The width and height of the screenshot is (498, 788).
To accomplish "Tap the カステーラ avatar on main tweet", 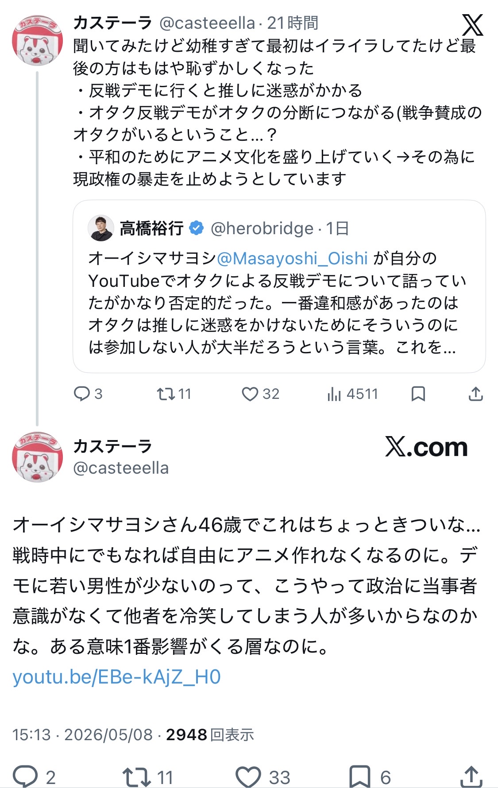I will point(37,457).
